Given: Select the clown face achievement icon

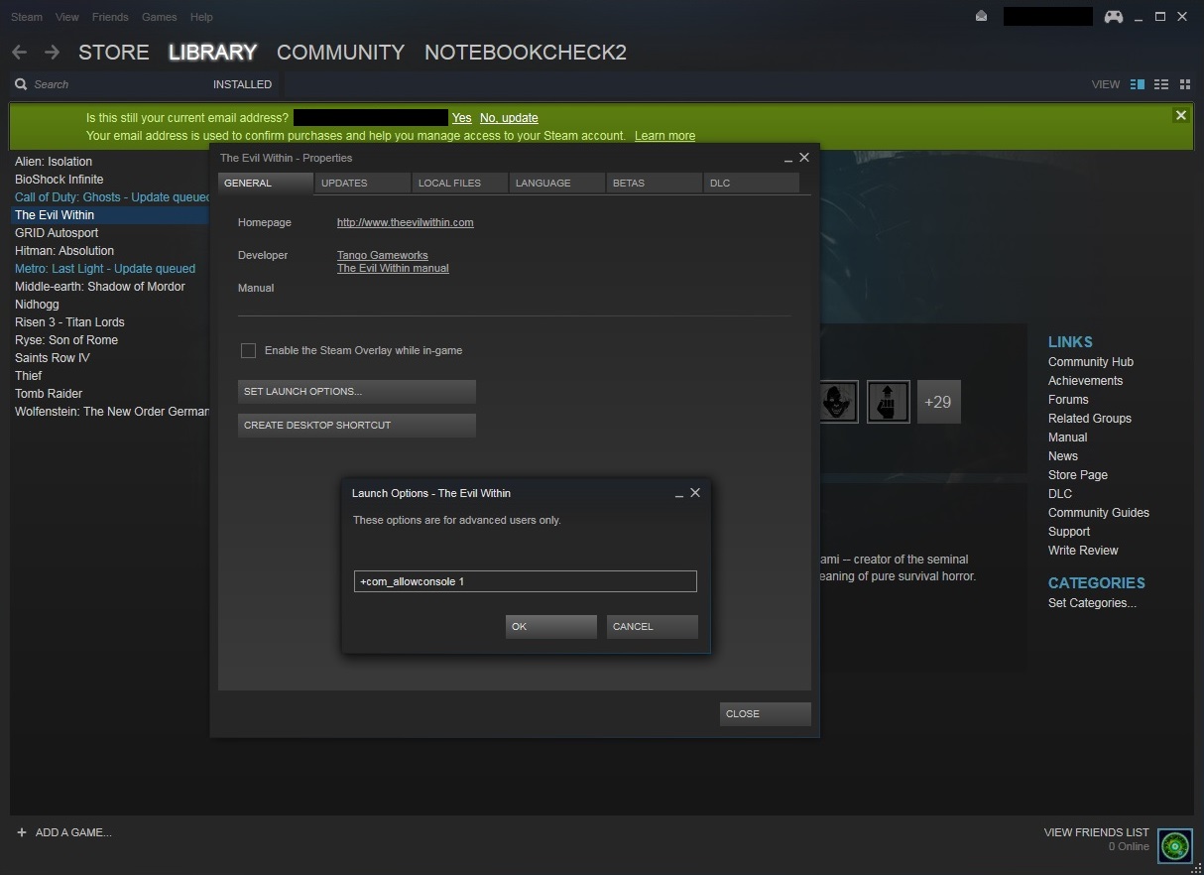Looking at the screenshot, I should [x=838, y=402].
